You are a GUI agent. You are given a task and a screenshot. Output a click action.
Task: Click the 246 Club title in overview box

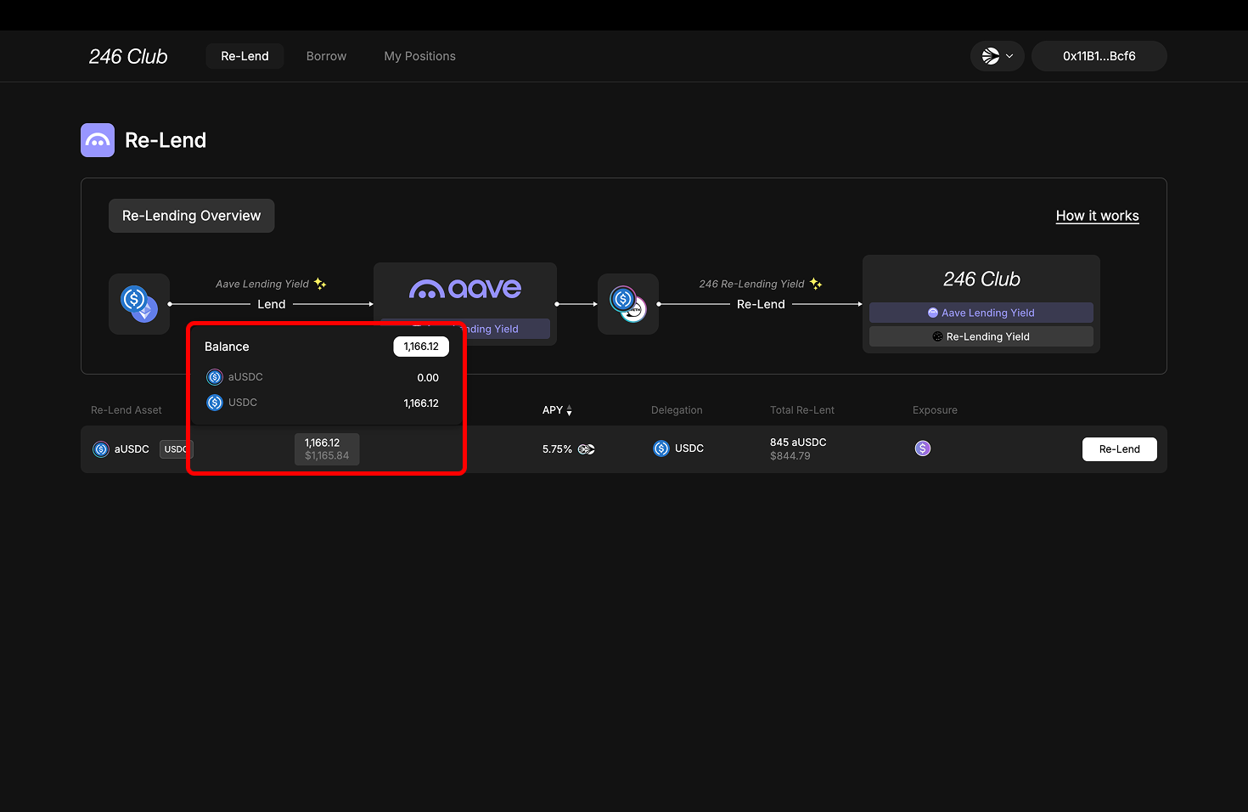(981, 279)
